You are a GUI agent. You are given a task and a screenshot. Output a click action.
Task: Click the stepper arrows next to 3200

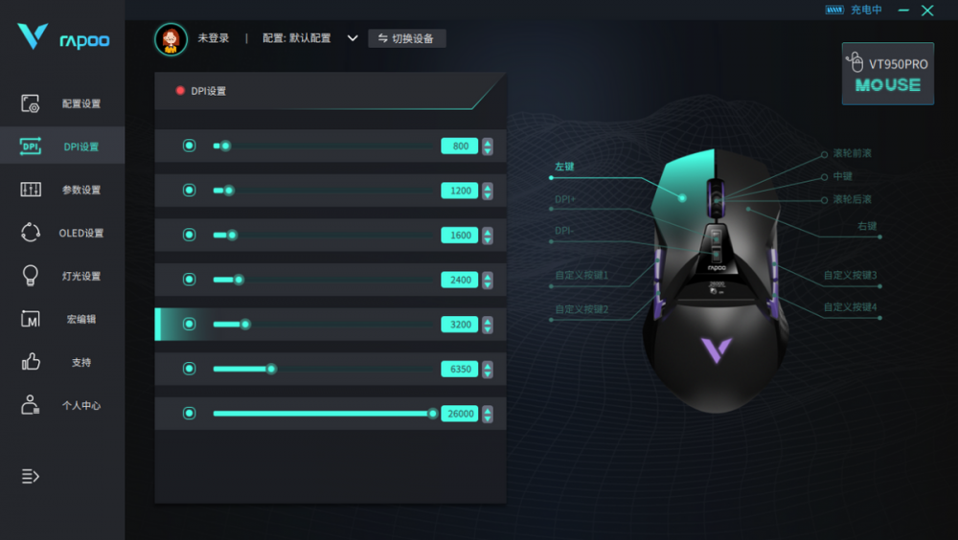coord(488,325)
